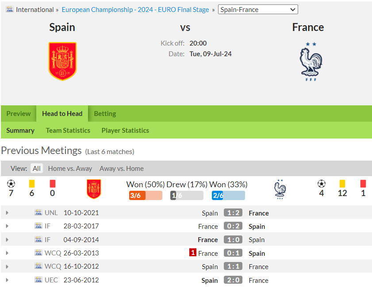Click the FIFA icon beside International breadcrumb
This screenshot has width=372, height=293.
point(10,9)
